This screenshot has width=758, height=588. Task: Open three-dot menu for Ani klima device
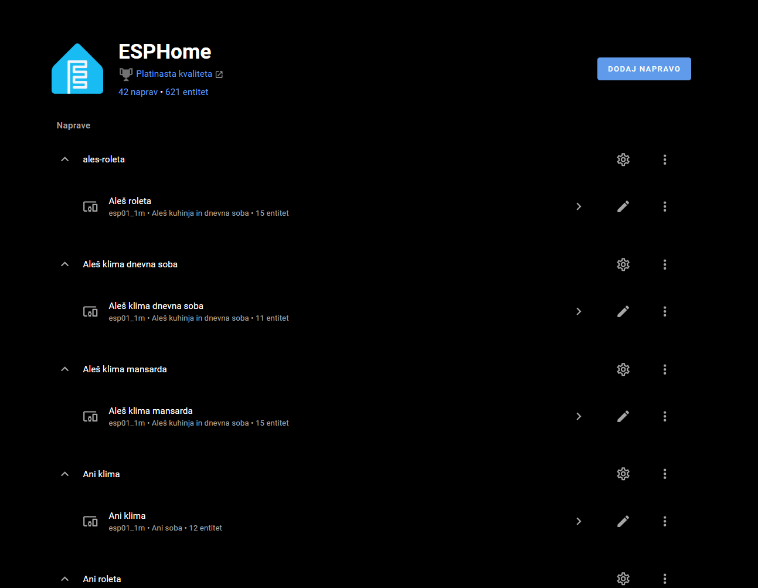[x=665, y=521]
